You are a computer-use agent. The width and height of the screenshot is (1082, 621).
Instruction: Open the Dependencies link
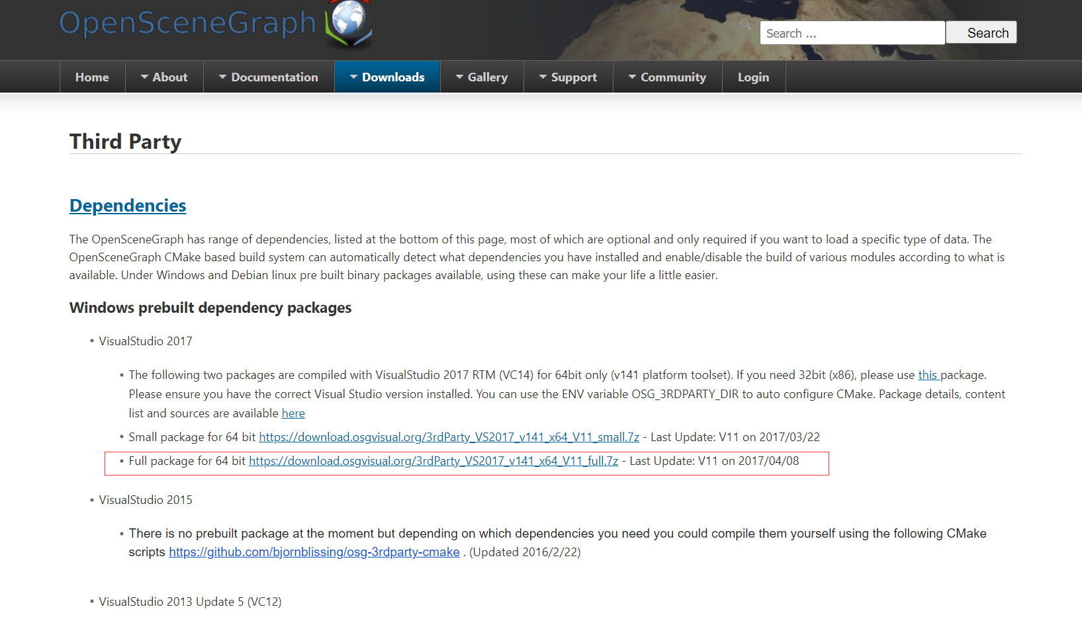click(127, 206)
